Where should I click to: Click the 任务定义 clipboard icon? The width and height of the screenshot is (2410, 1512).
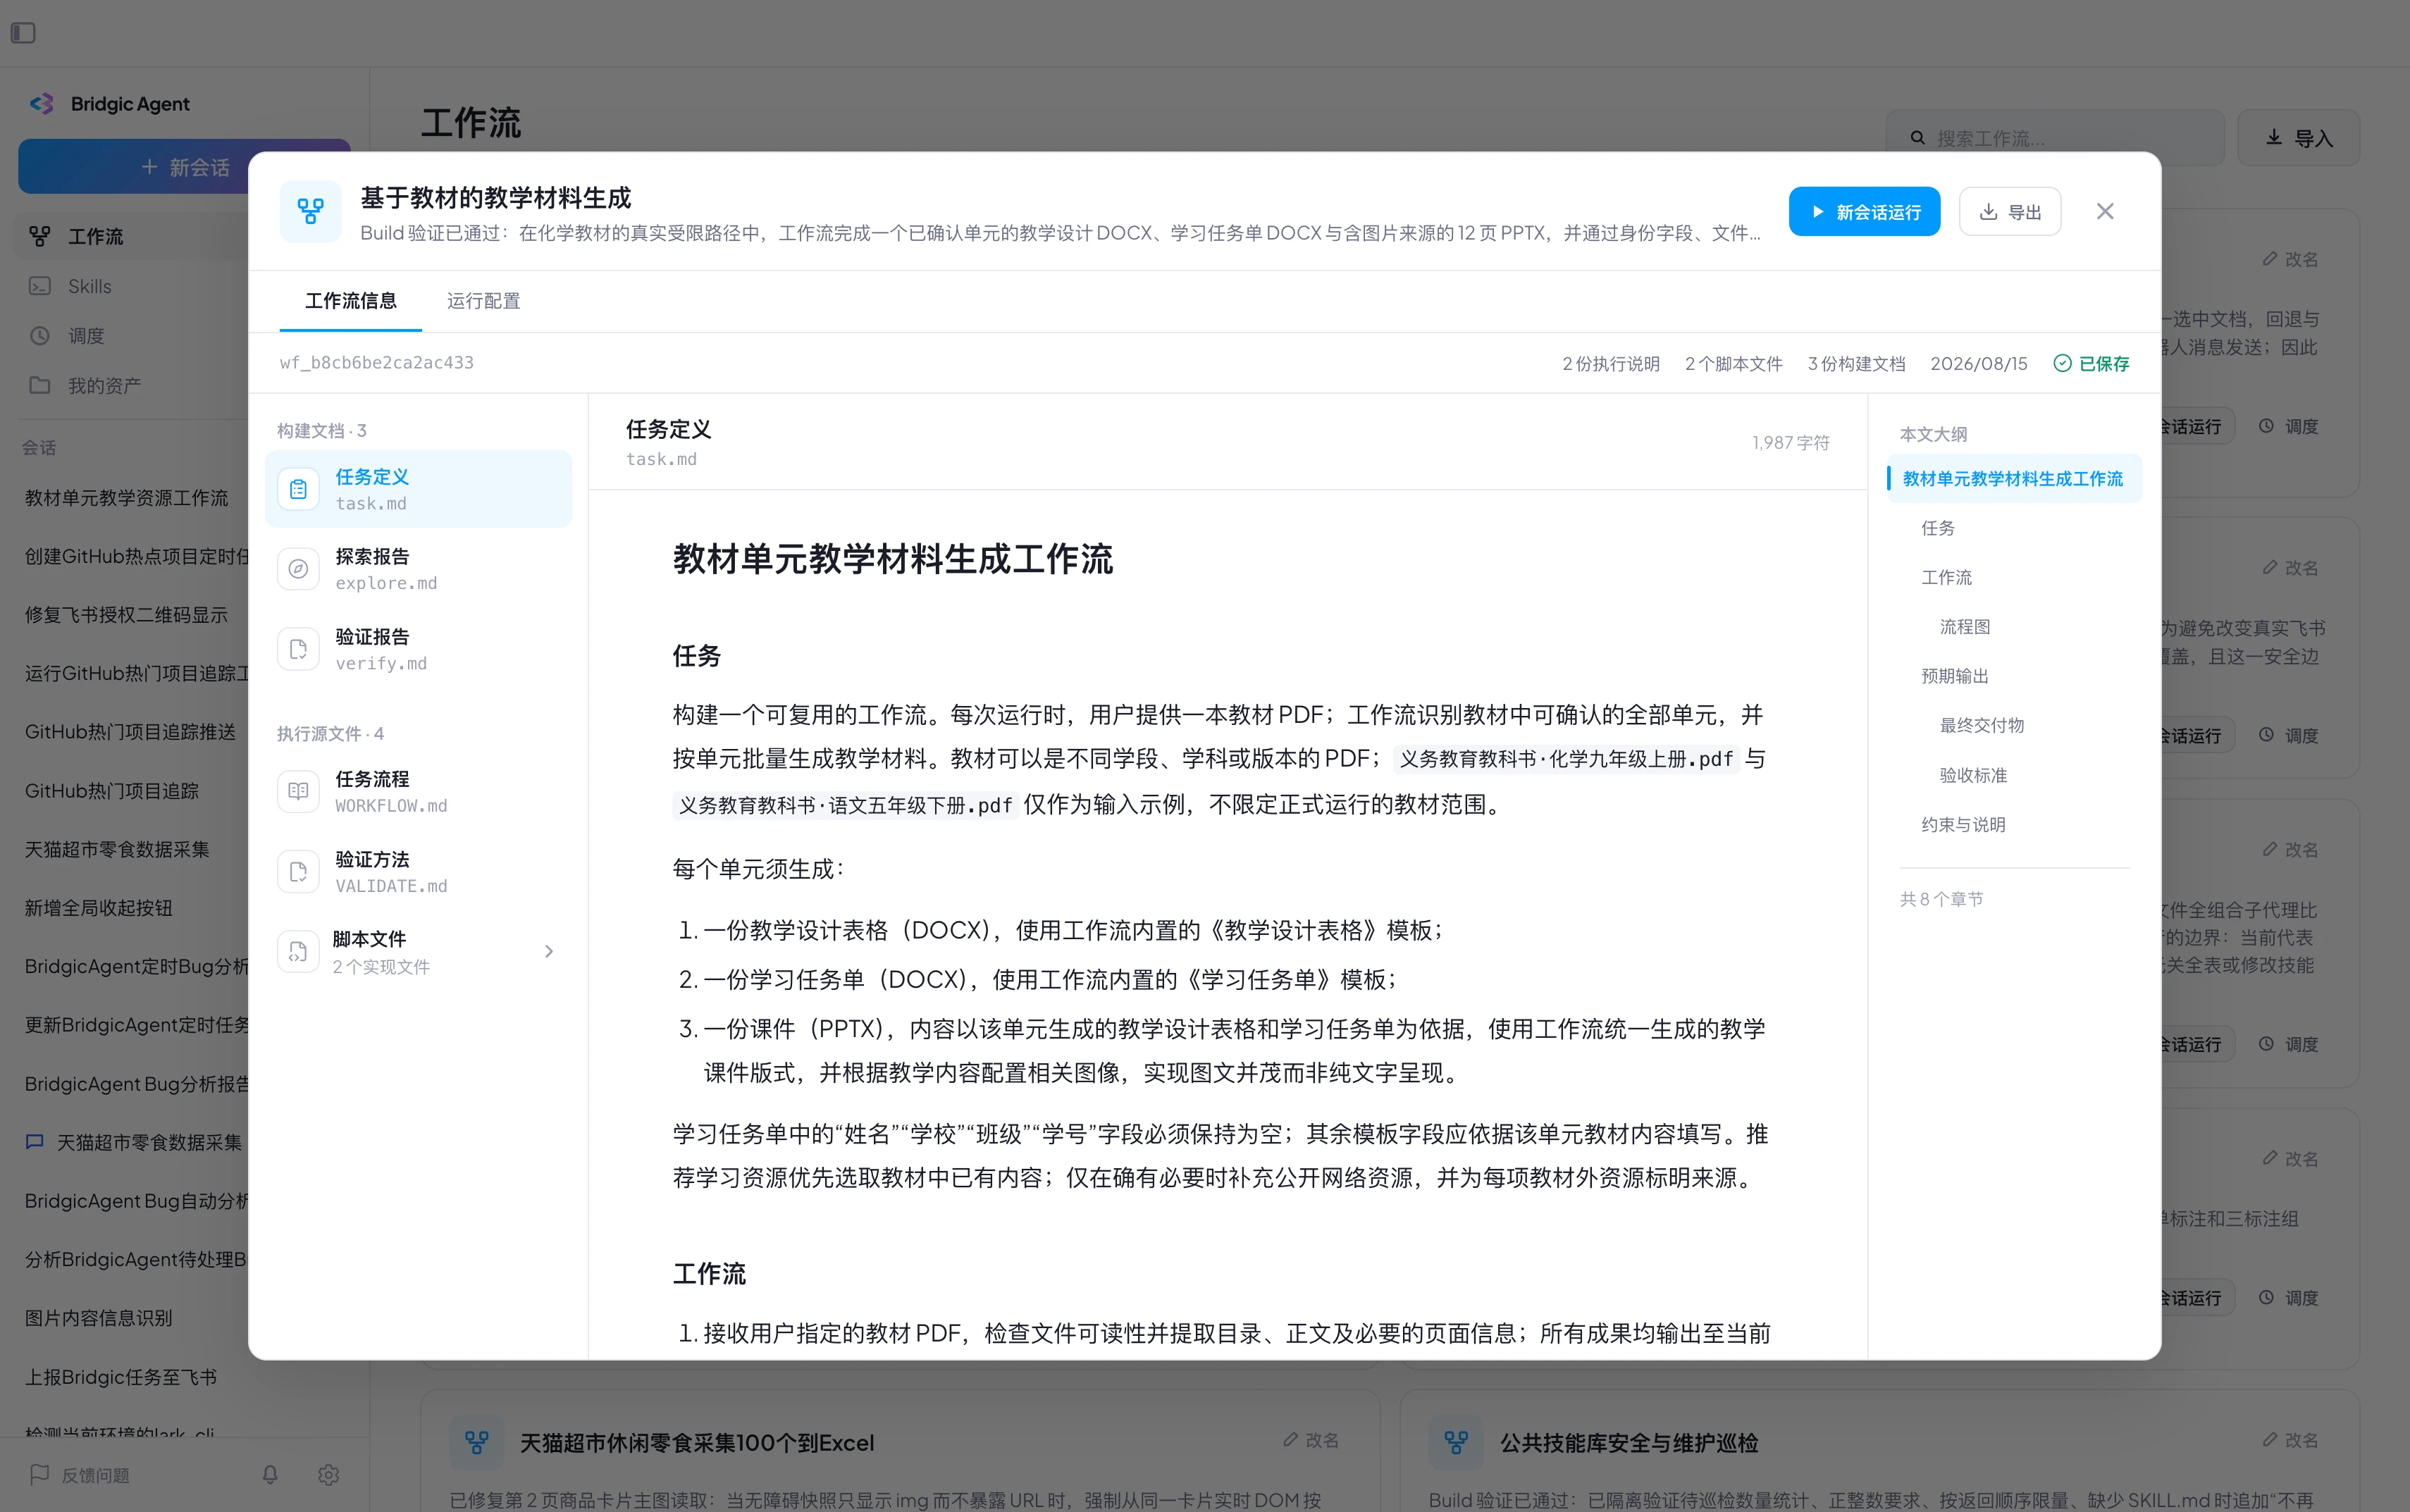click(x=298, y=489)
